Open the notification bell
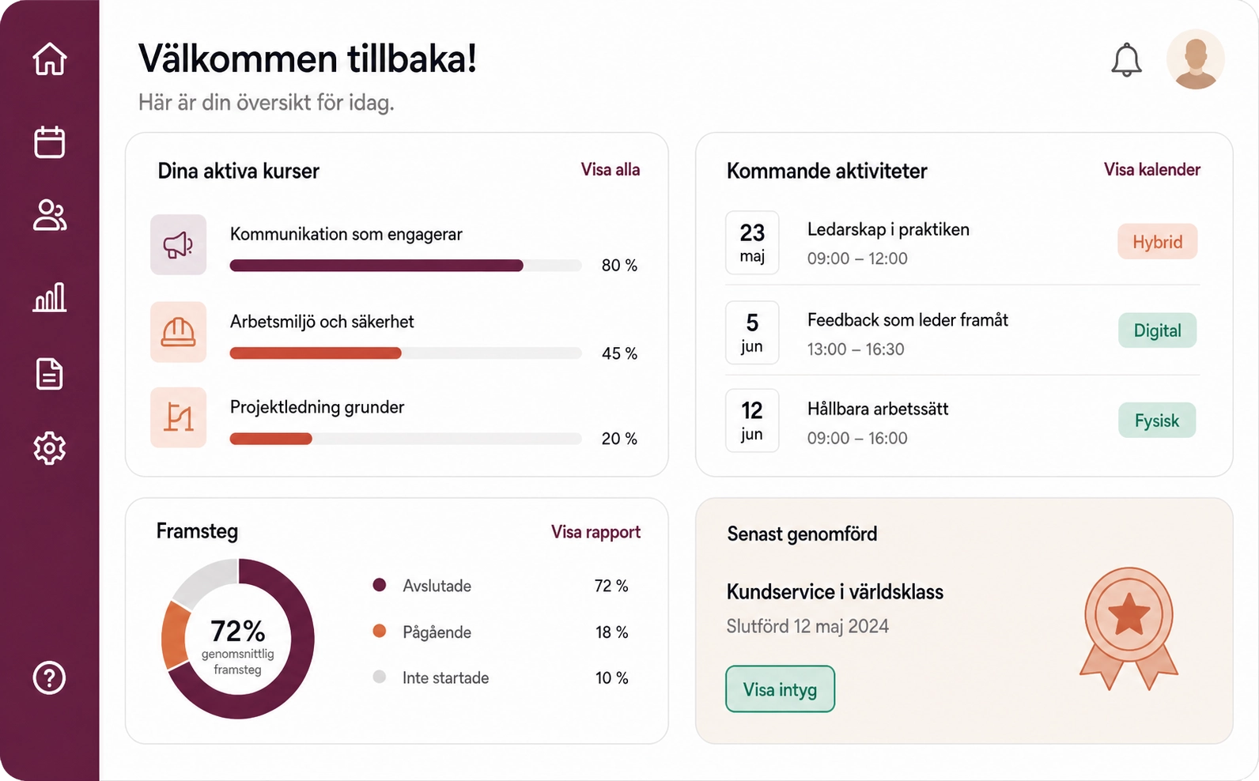 [1126, 60]
